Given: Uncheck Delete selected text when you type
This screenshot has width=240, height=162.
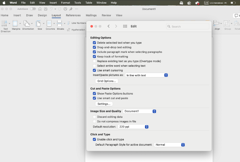Looking at the screenshot, I should (x=94, y=43).
